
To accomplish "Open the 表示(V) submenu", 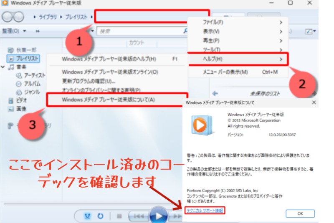I will [238, 31].
